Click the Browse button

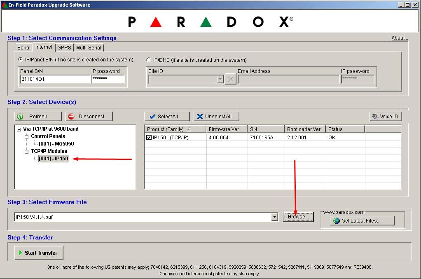coord(298,217)
